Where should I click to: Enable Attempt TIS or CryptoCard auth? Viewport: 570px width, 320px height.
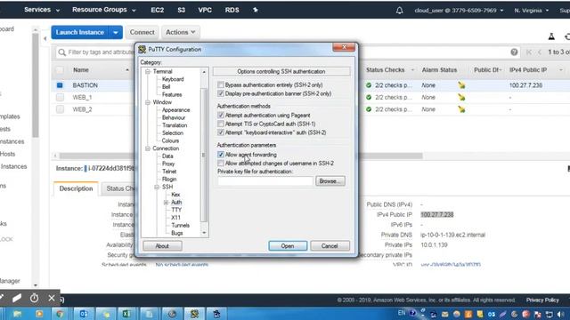221,124
